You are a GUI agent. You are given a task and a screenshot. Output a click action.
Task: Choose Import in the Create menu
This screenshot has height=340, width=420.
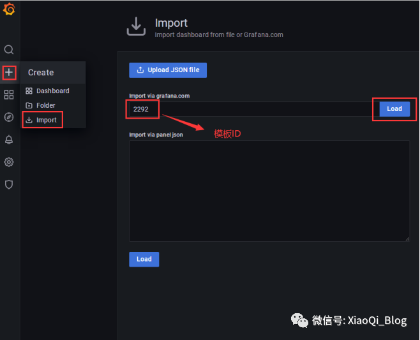tap(53, 120)
